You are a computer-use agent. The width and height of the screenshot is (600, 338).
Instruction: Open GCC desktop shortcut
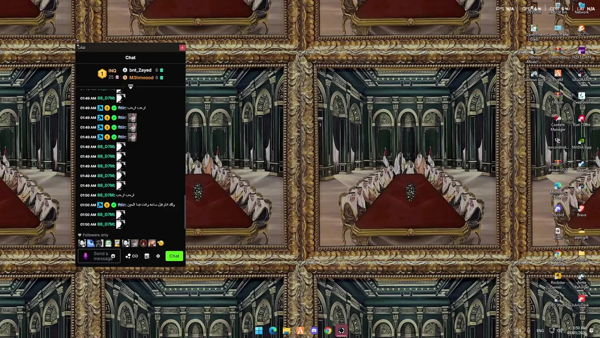pyautogui.click(x=581, y=31)
